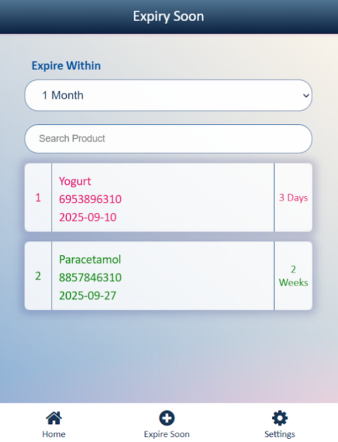
Task: Click the 3 Days expiry badge
Action: point(293,198)
